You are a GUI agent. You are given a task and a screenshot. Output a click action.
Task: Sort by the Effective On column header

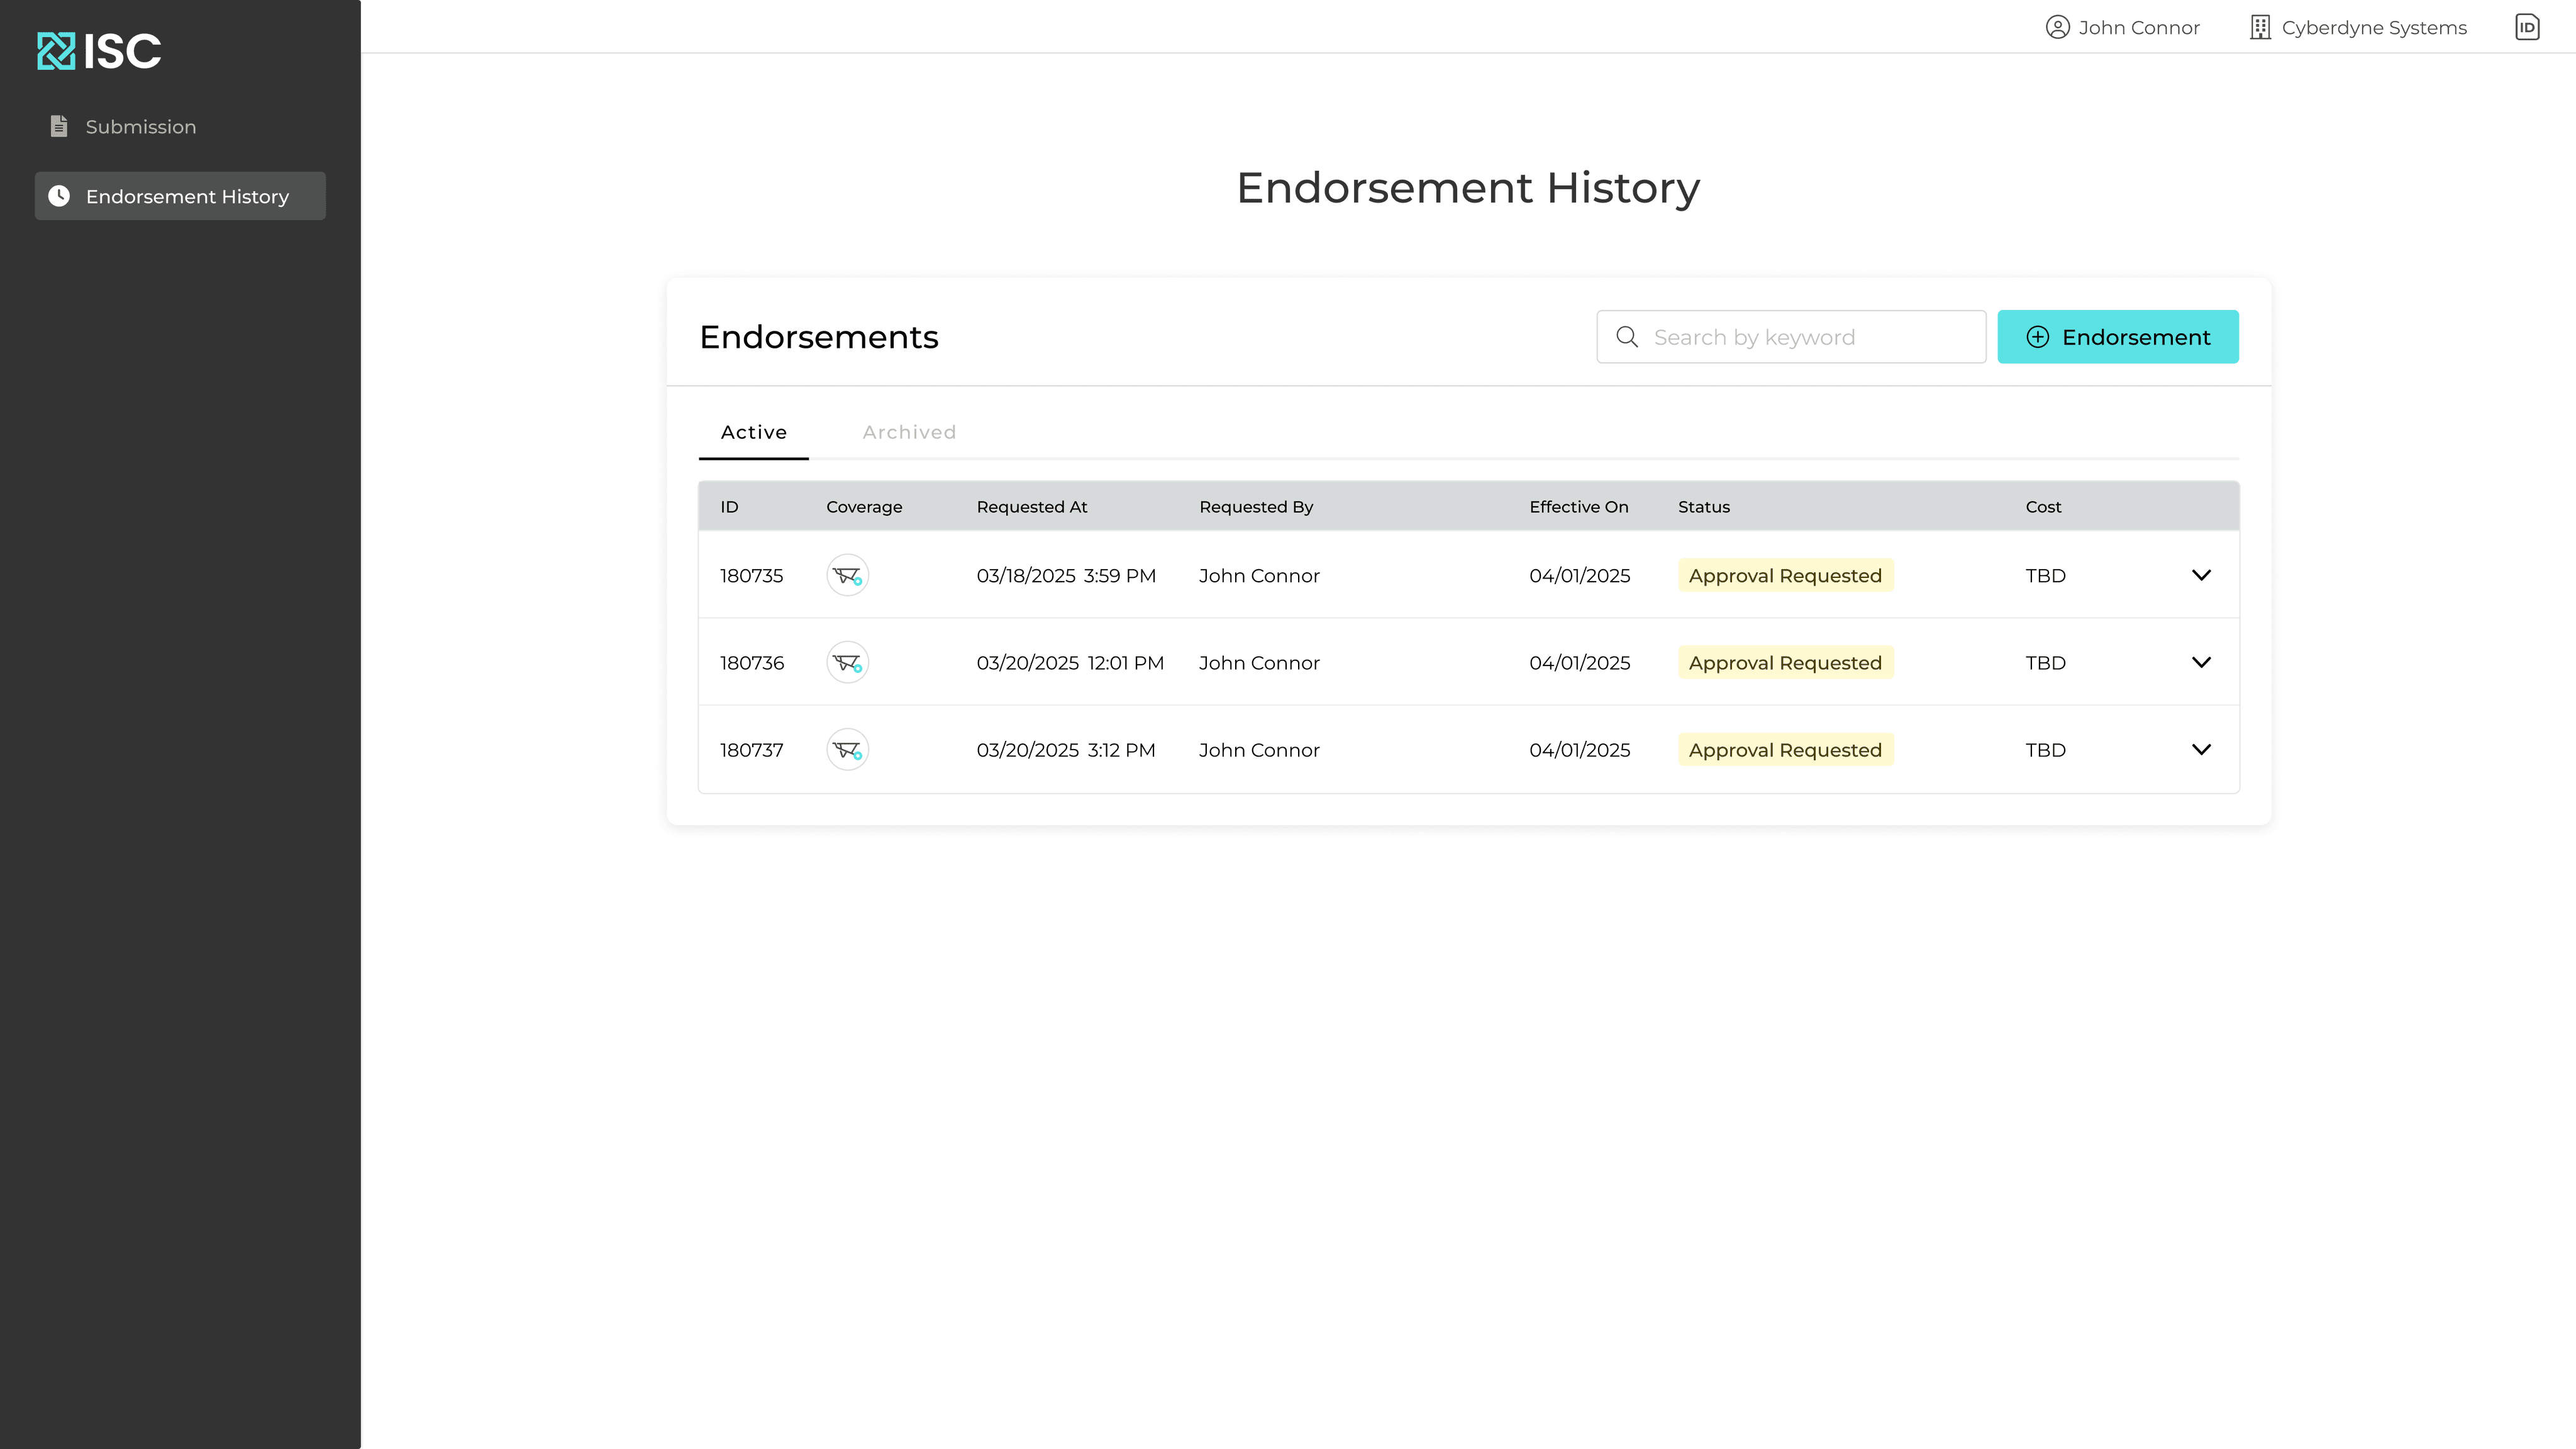[1579, 507]
